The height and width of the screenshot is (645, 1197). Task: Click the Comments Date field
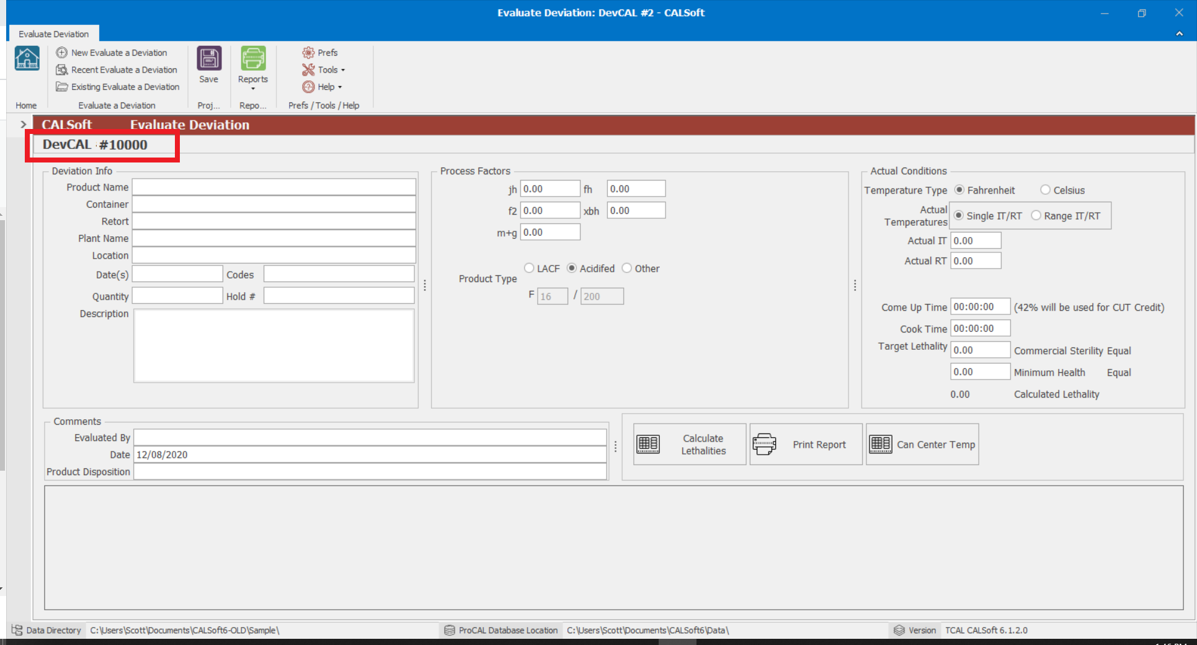(x=370, y=455)
